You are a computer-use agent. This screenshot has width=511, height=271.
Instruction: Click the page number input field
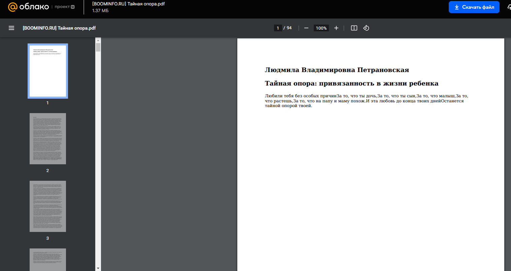(278, 28)
